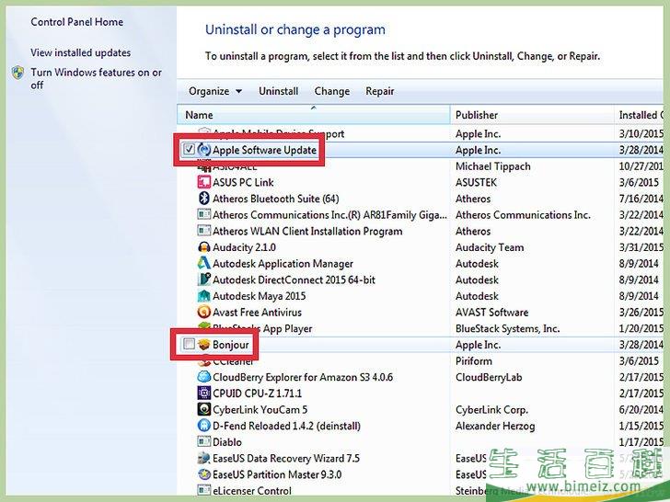Click the 8/9/2014 date in Autodesk Maya row
Viewport: 670px width, 502px height.
pyautogui.click(x=639, y=296)
